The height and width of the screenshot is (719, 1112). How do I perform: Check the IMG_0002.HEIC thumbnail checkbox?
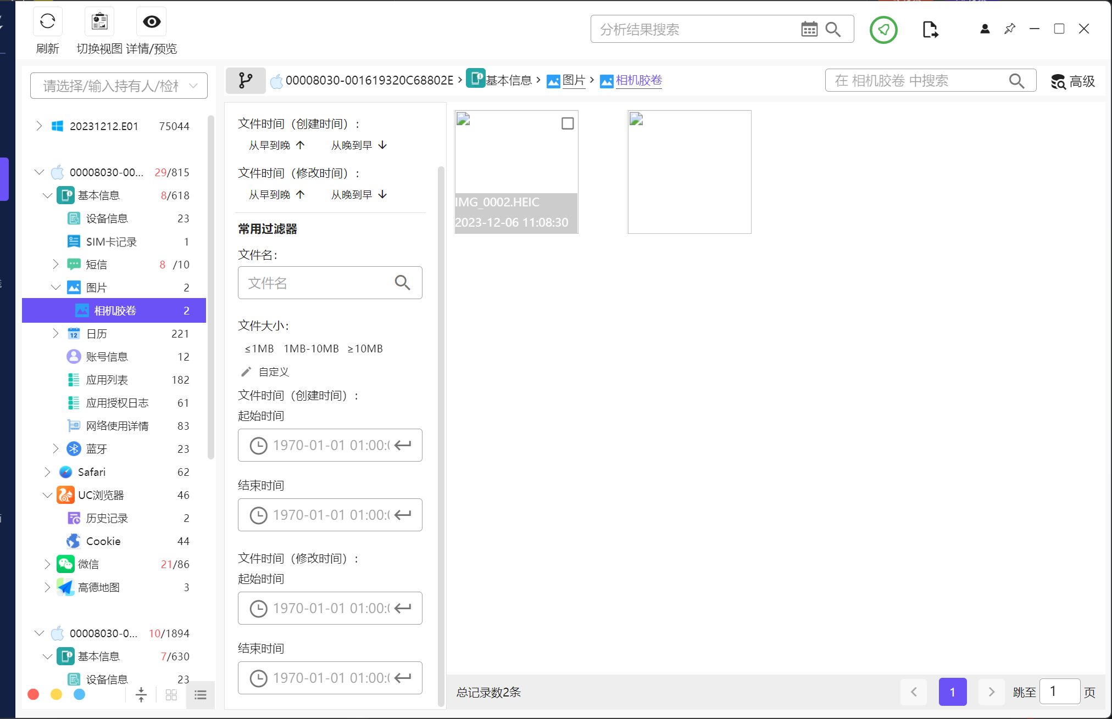pos(568,123)
